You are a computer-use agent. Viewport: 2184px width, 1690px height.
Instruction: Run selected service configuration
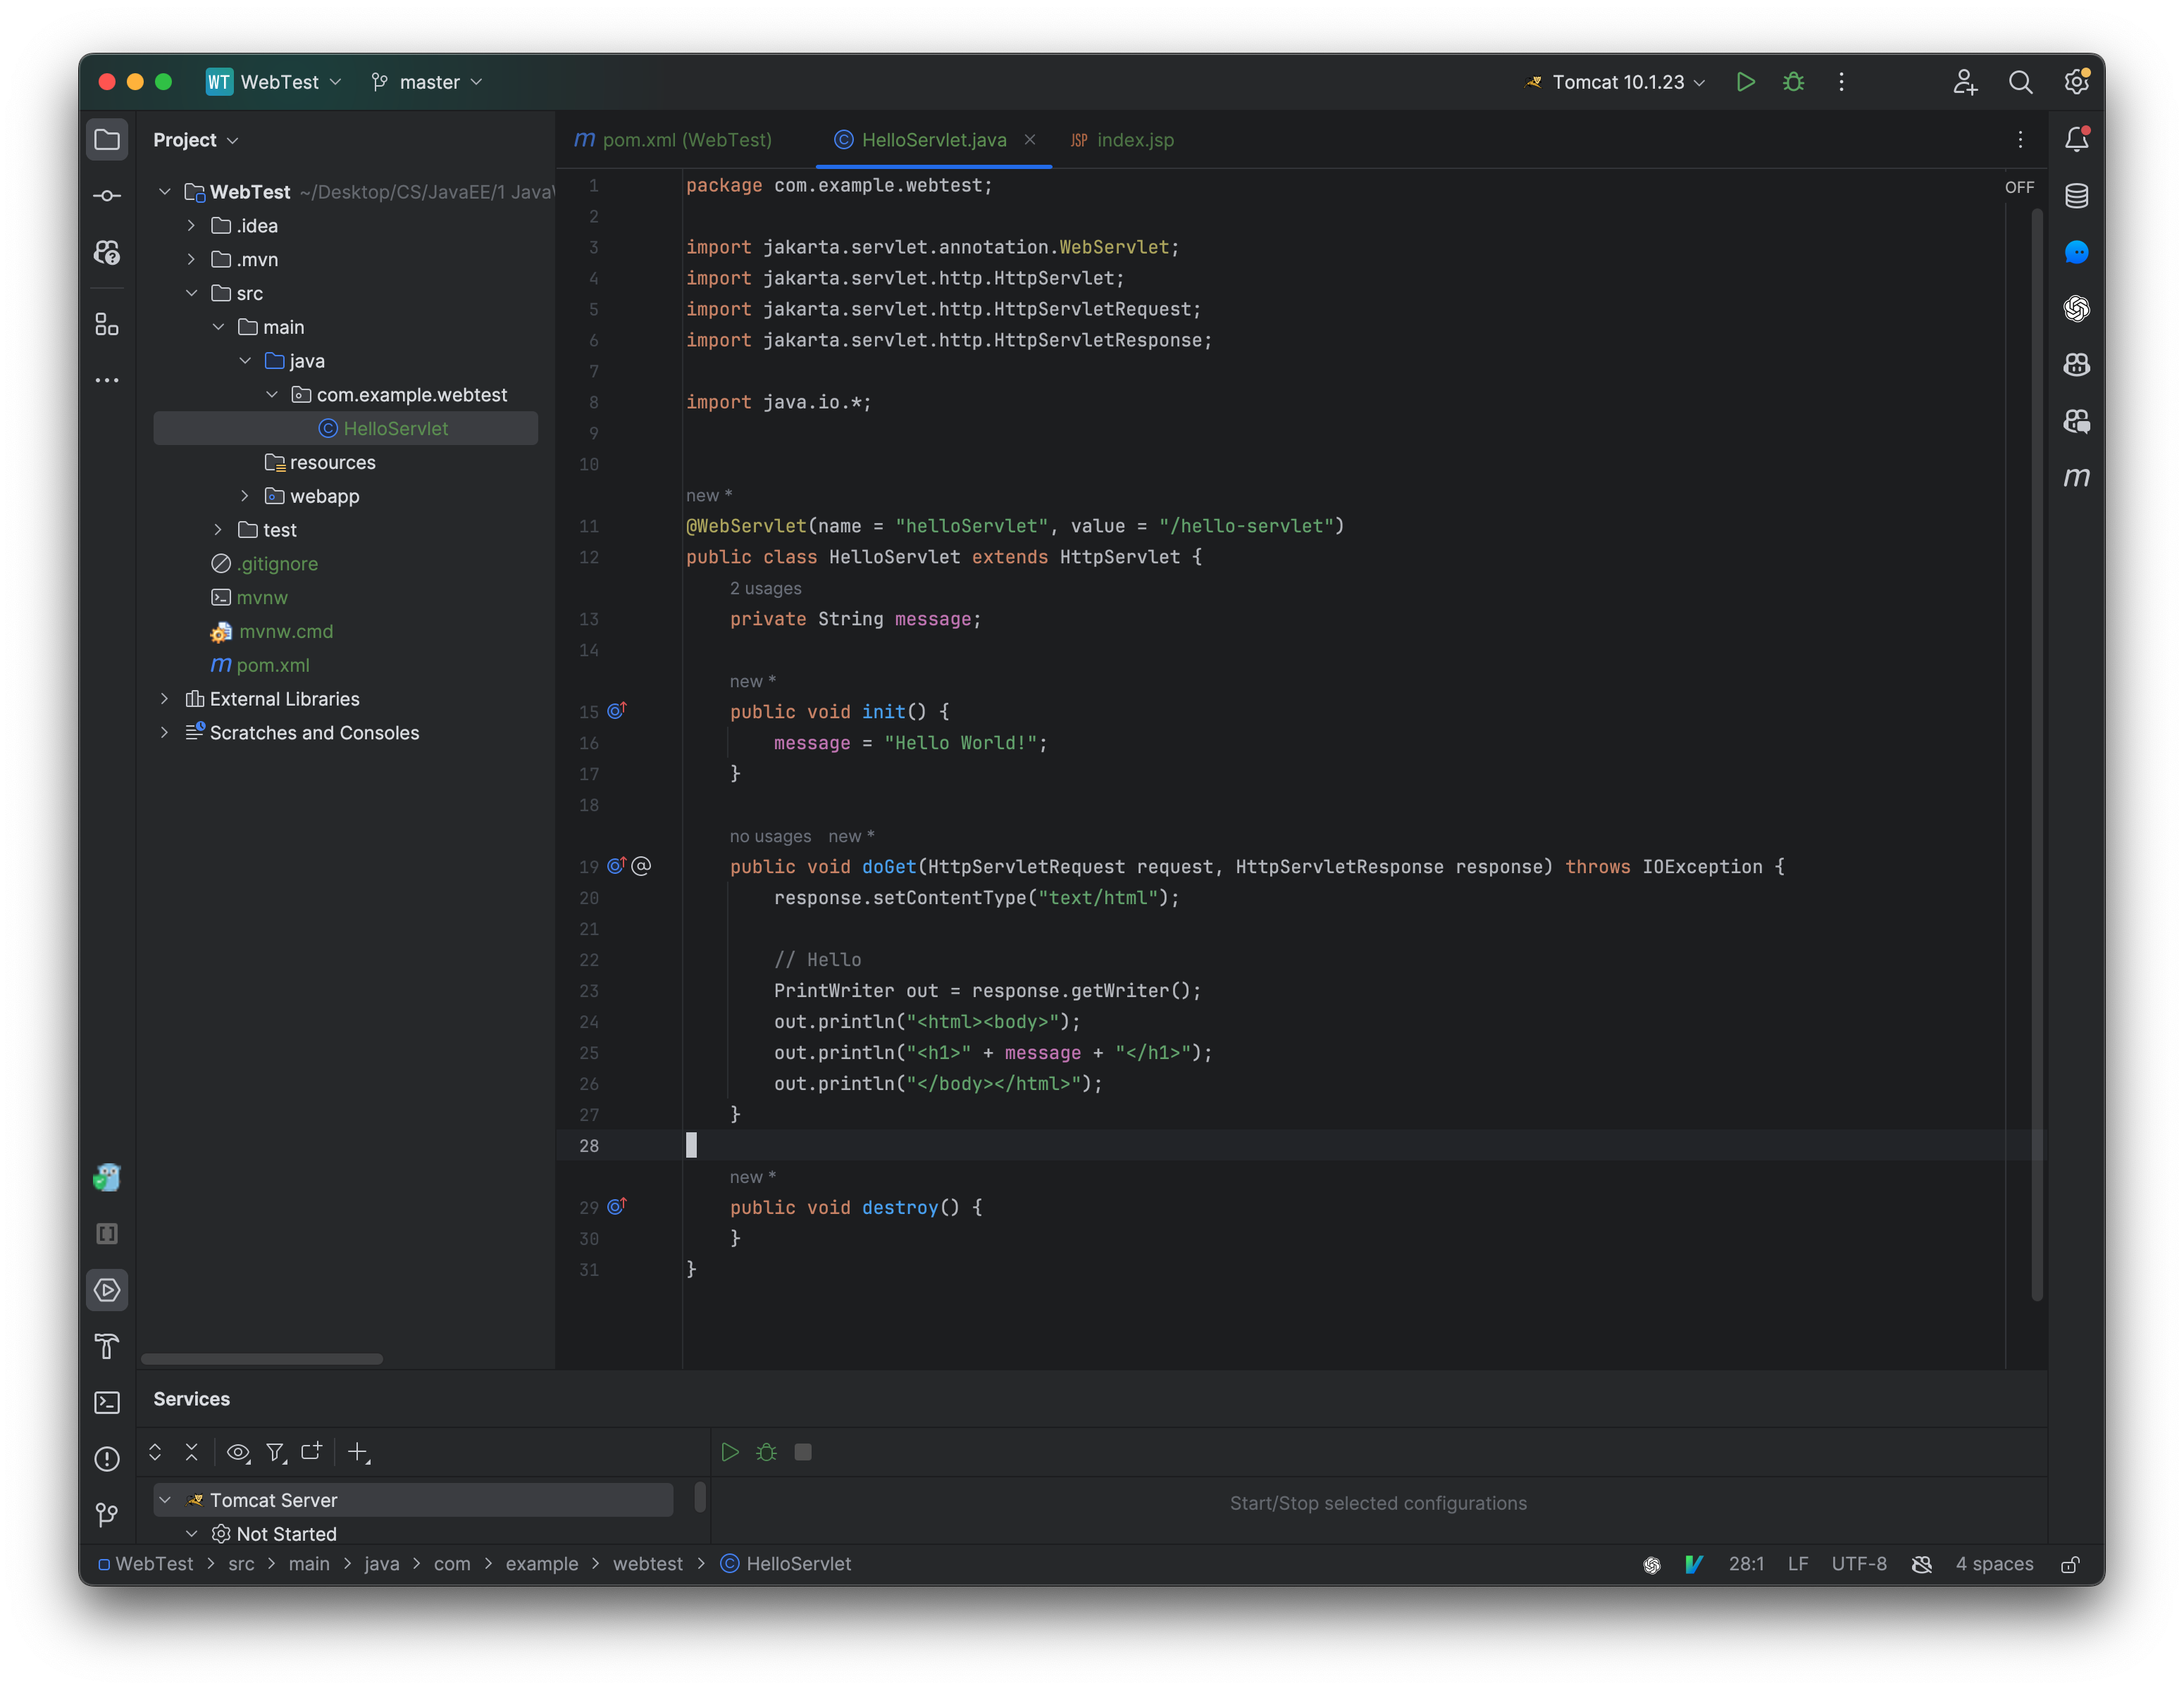click(x=730, y=1452)
